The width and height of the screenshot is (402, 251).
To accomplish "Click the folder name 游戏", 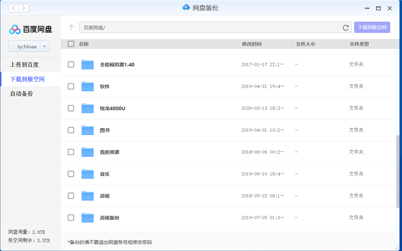I will click(x=105, y=196).
